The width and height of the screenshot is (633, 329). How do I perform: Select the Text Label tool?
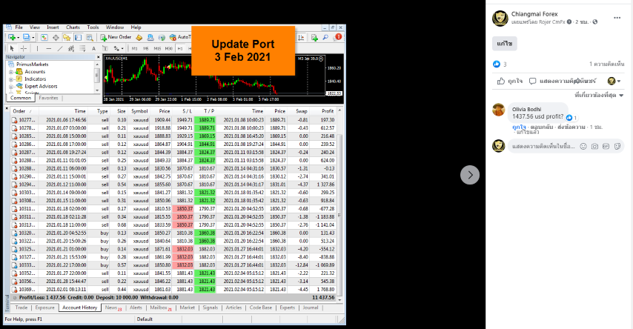tap(105, 48)
